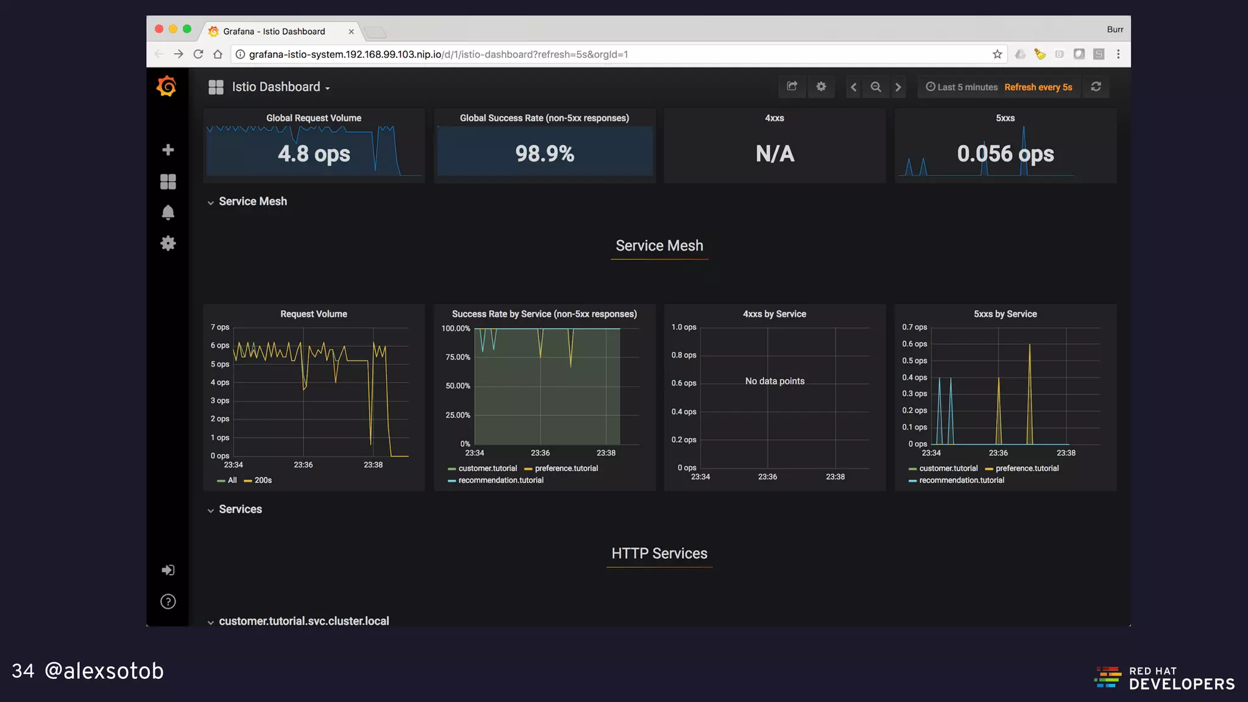Viewport: 1248px width, 702px height.
Task: Open Configuration gear in the sidebar
Action: 168,244
